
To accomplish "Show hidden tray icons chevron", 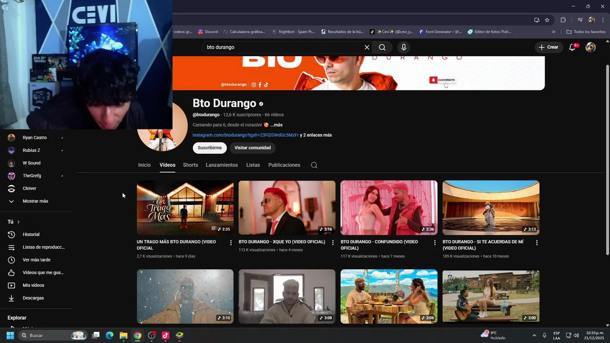I will pos(534,335).
